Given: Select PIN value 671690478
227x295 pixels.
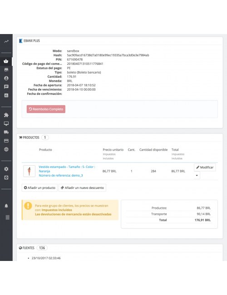Looking at the screenshot, I should point(75,59).
